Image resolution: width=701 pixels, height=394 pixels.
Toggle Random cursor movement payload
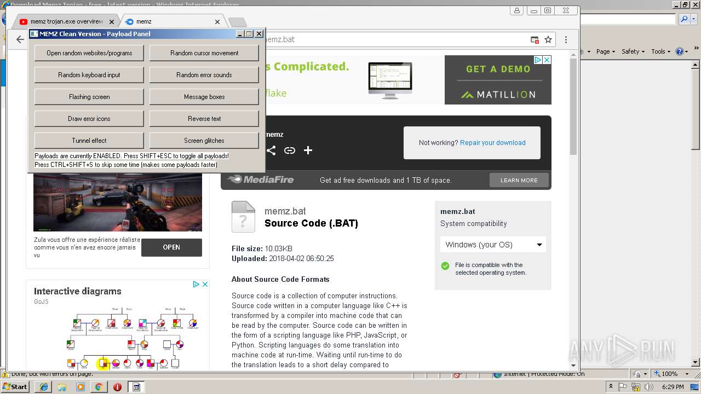[204, 53]
